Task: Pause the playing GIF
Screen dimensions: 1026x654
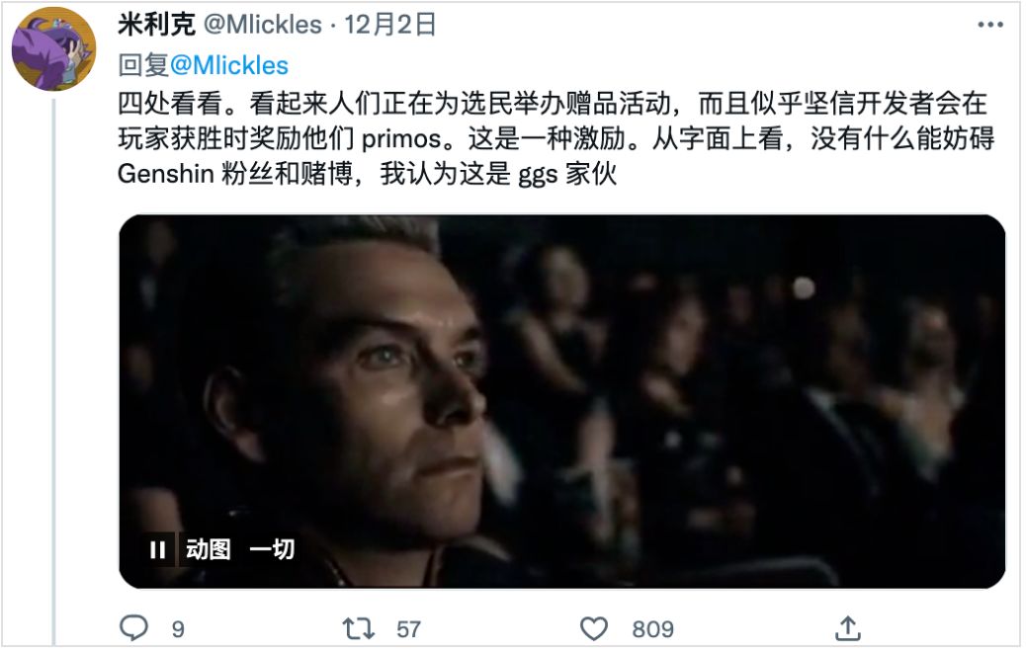Action: [x=158, y=549]
